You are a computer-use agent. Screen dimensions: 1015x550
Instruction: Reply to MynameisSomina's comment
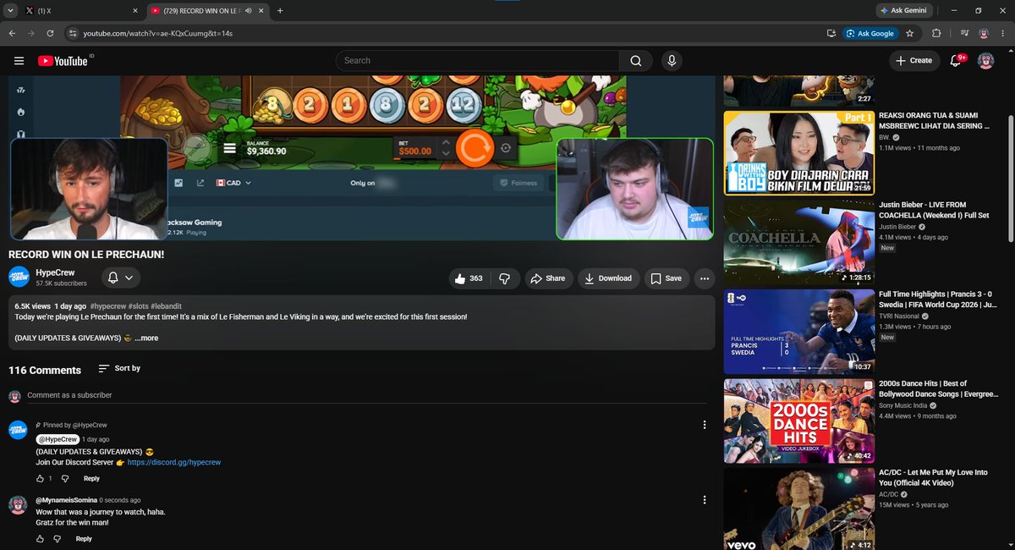pyautogui.click(x=84, y=539)
